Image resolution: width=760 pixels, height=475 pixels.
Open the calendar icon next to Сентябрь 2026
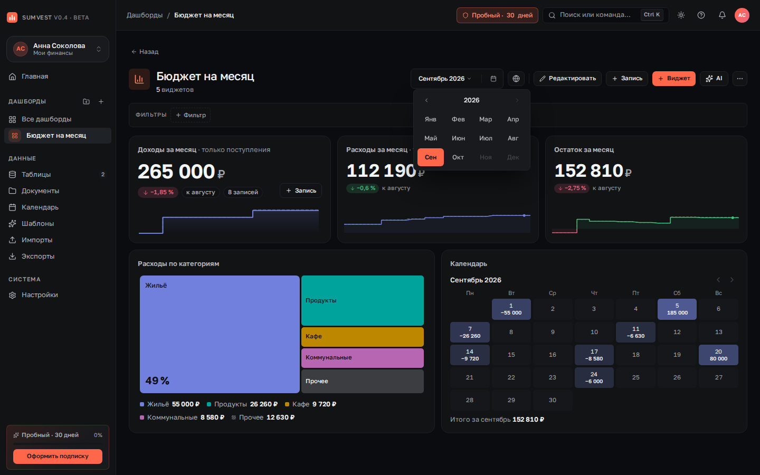493,79
